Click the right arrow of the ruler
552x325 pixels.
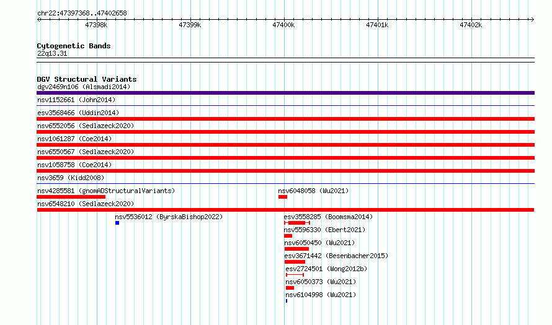(x=532, y=20)
